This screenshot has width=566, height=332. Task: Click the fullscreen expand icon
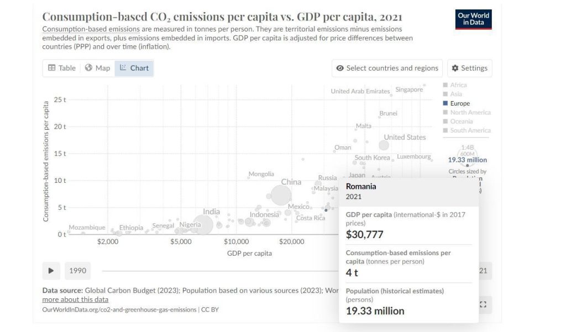click(483, 304)
